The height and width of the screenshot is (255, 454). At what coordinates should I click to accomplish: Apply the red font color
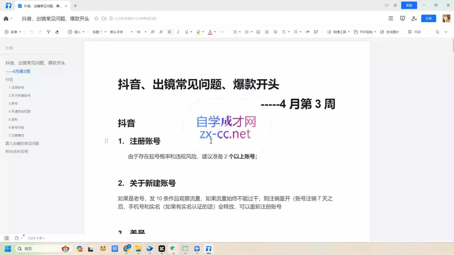pyautogui.click(x=210, y=32)
